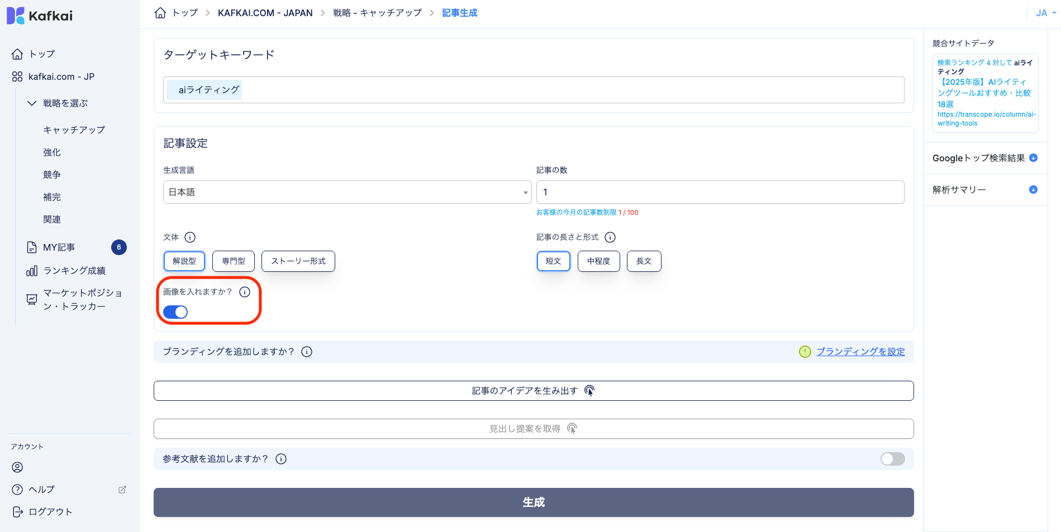The image size is (1061, 532).
Task: Click the info icon next to 画像を入れますか
Action: [245, 291]
